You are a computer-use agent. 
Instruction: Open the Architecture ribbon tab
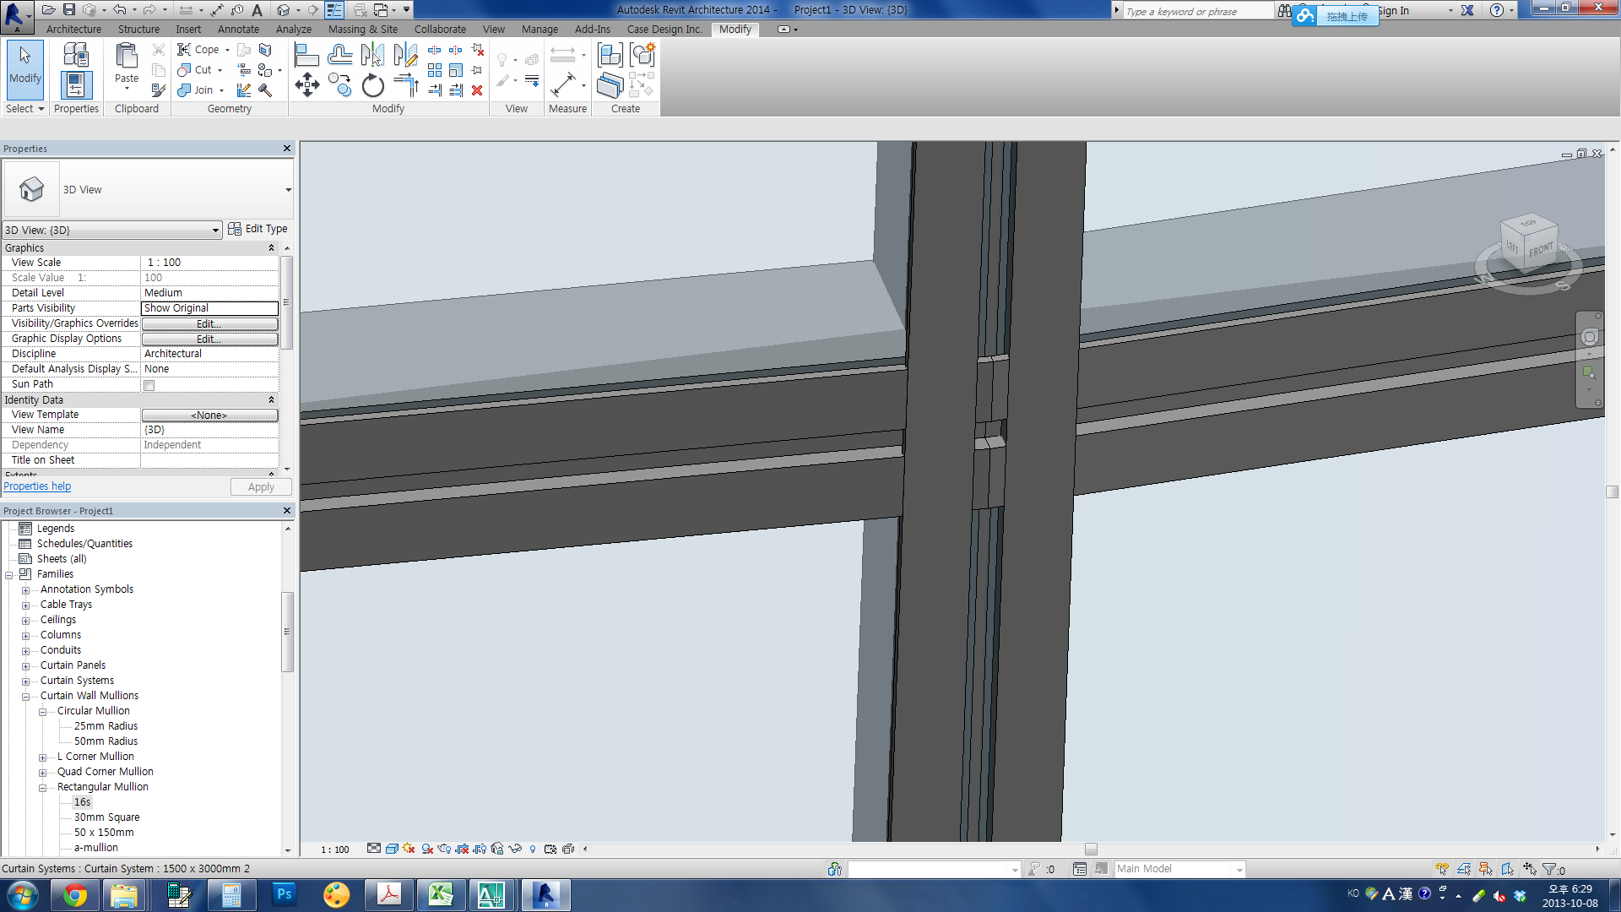tap(73, 29)
